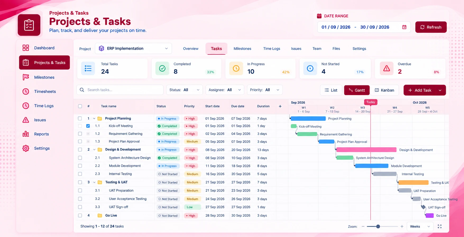Click the Search tasks input field
The width and height of the screenshot is (464, 237).
[x=120, y=90]
